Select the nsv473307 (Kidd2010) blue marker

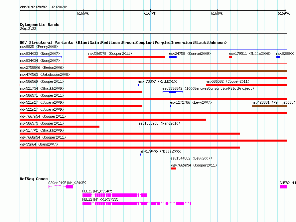(x=138, y=85)
